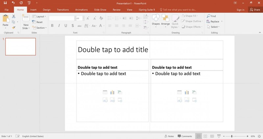The height and width of the screenshot is (139, 263).
Task: Click the Undo arrow icon
Action: (13, 3)
